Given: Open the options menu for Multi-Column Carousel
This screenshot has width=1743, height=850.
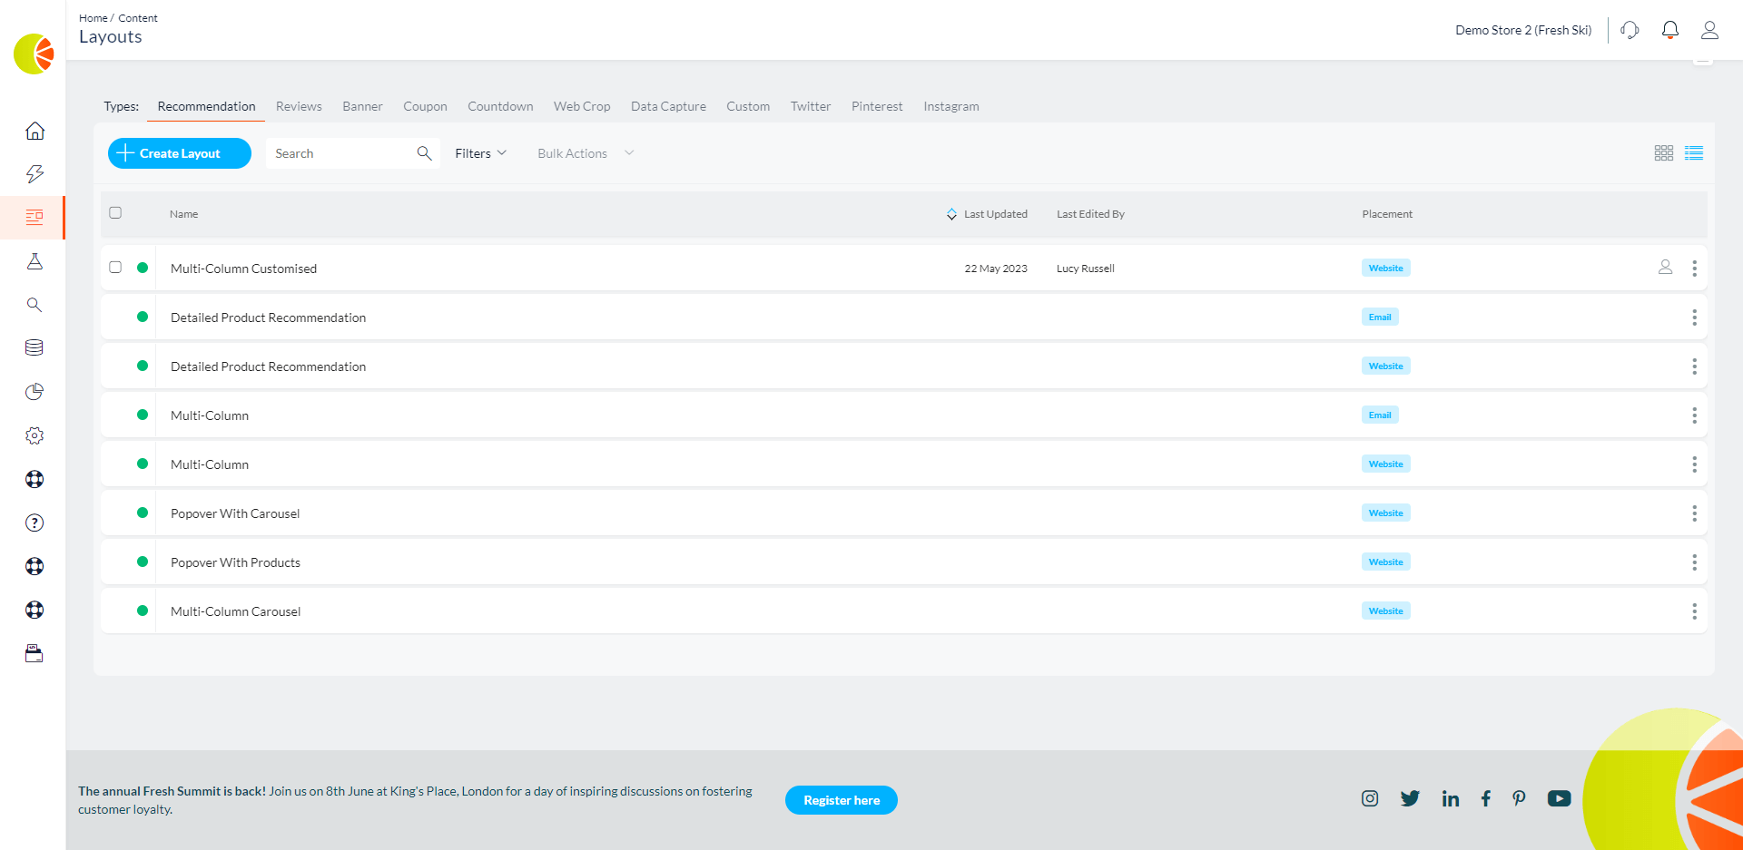Looking at the screenshot, I should (1694, 611).
